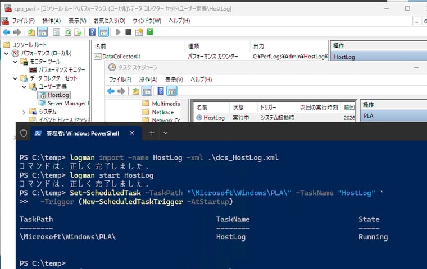Toggle the console tree pane in タスク スケジューラ toolbar
Viewport: 427px width, 269px height.
[147, 91]
